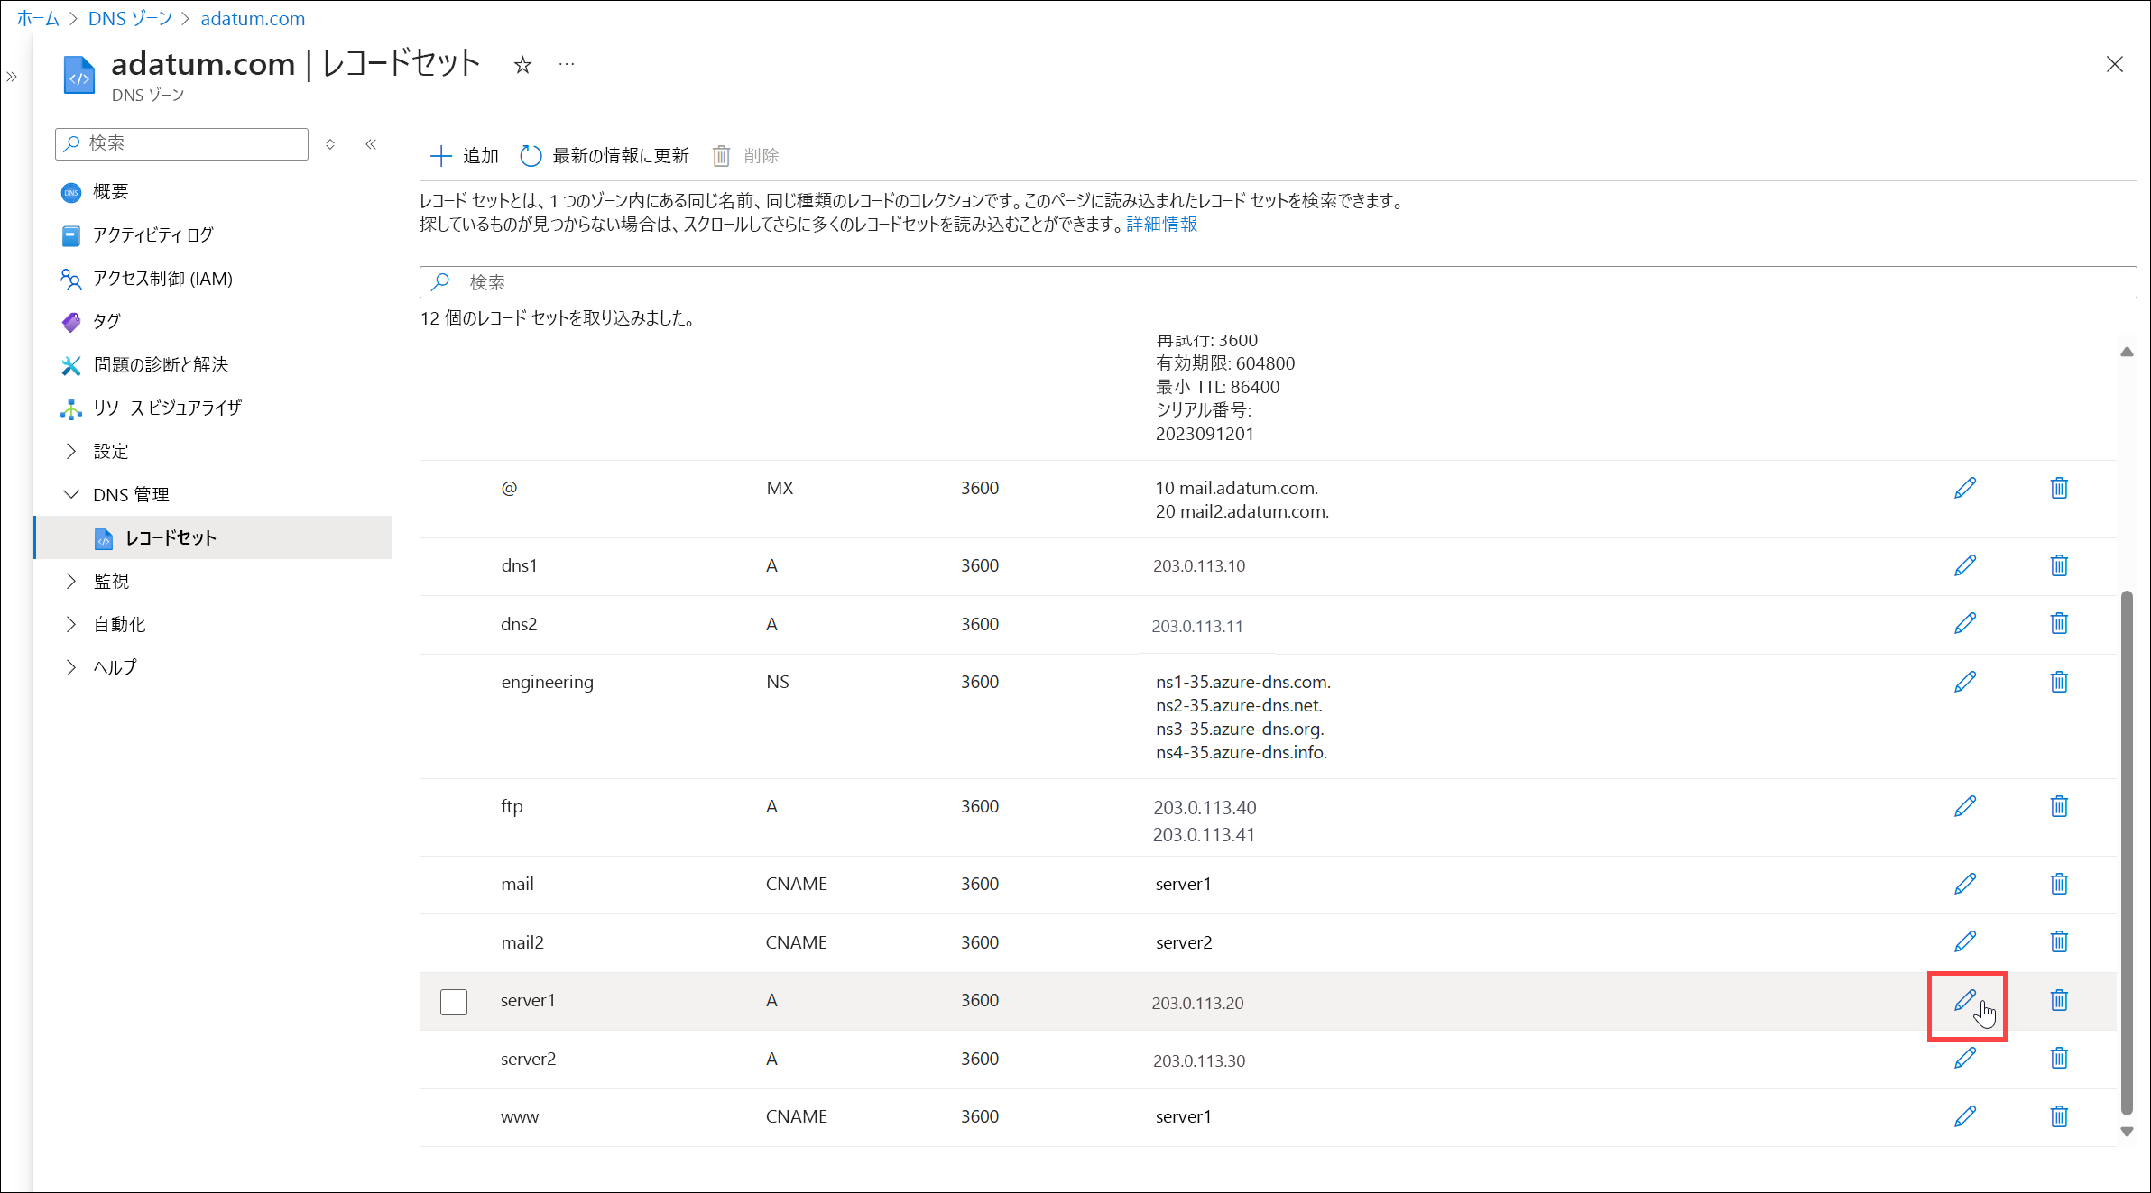
Task: Focus the record set 検索 field
Action: [1278, 282]
